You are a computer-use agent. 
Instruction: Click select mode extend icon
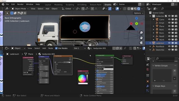click(x=15, y=13)
